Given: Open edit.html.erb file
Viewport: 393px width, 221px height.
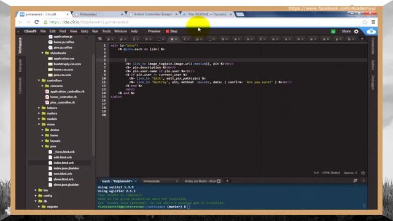Looking at the screenshot, I should pos(63,157).
